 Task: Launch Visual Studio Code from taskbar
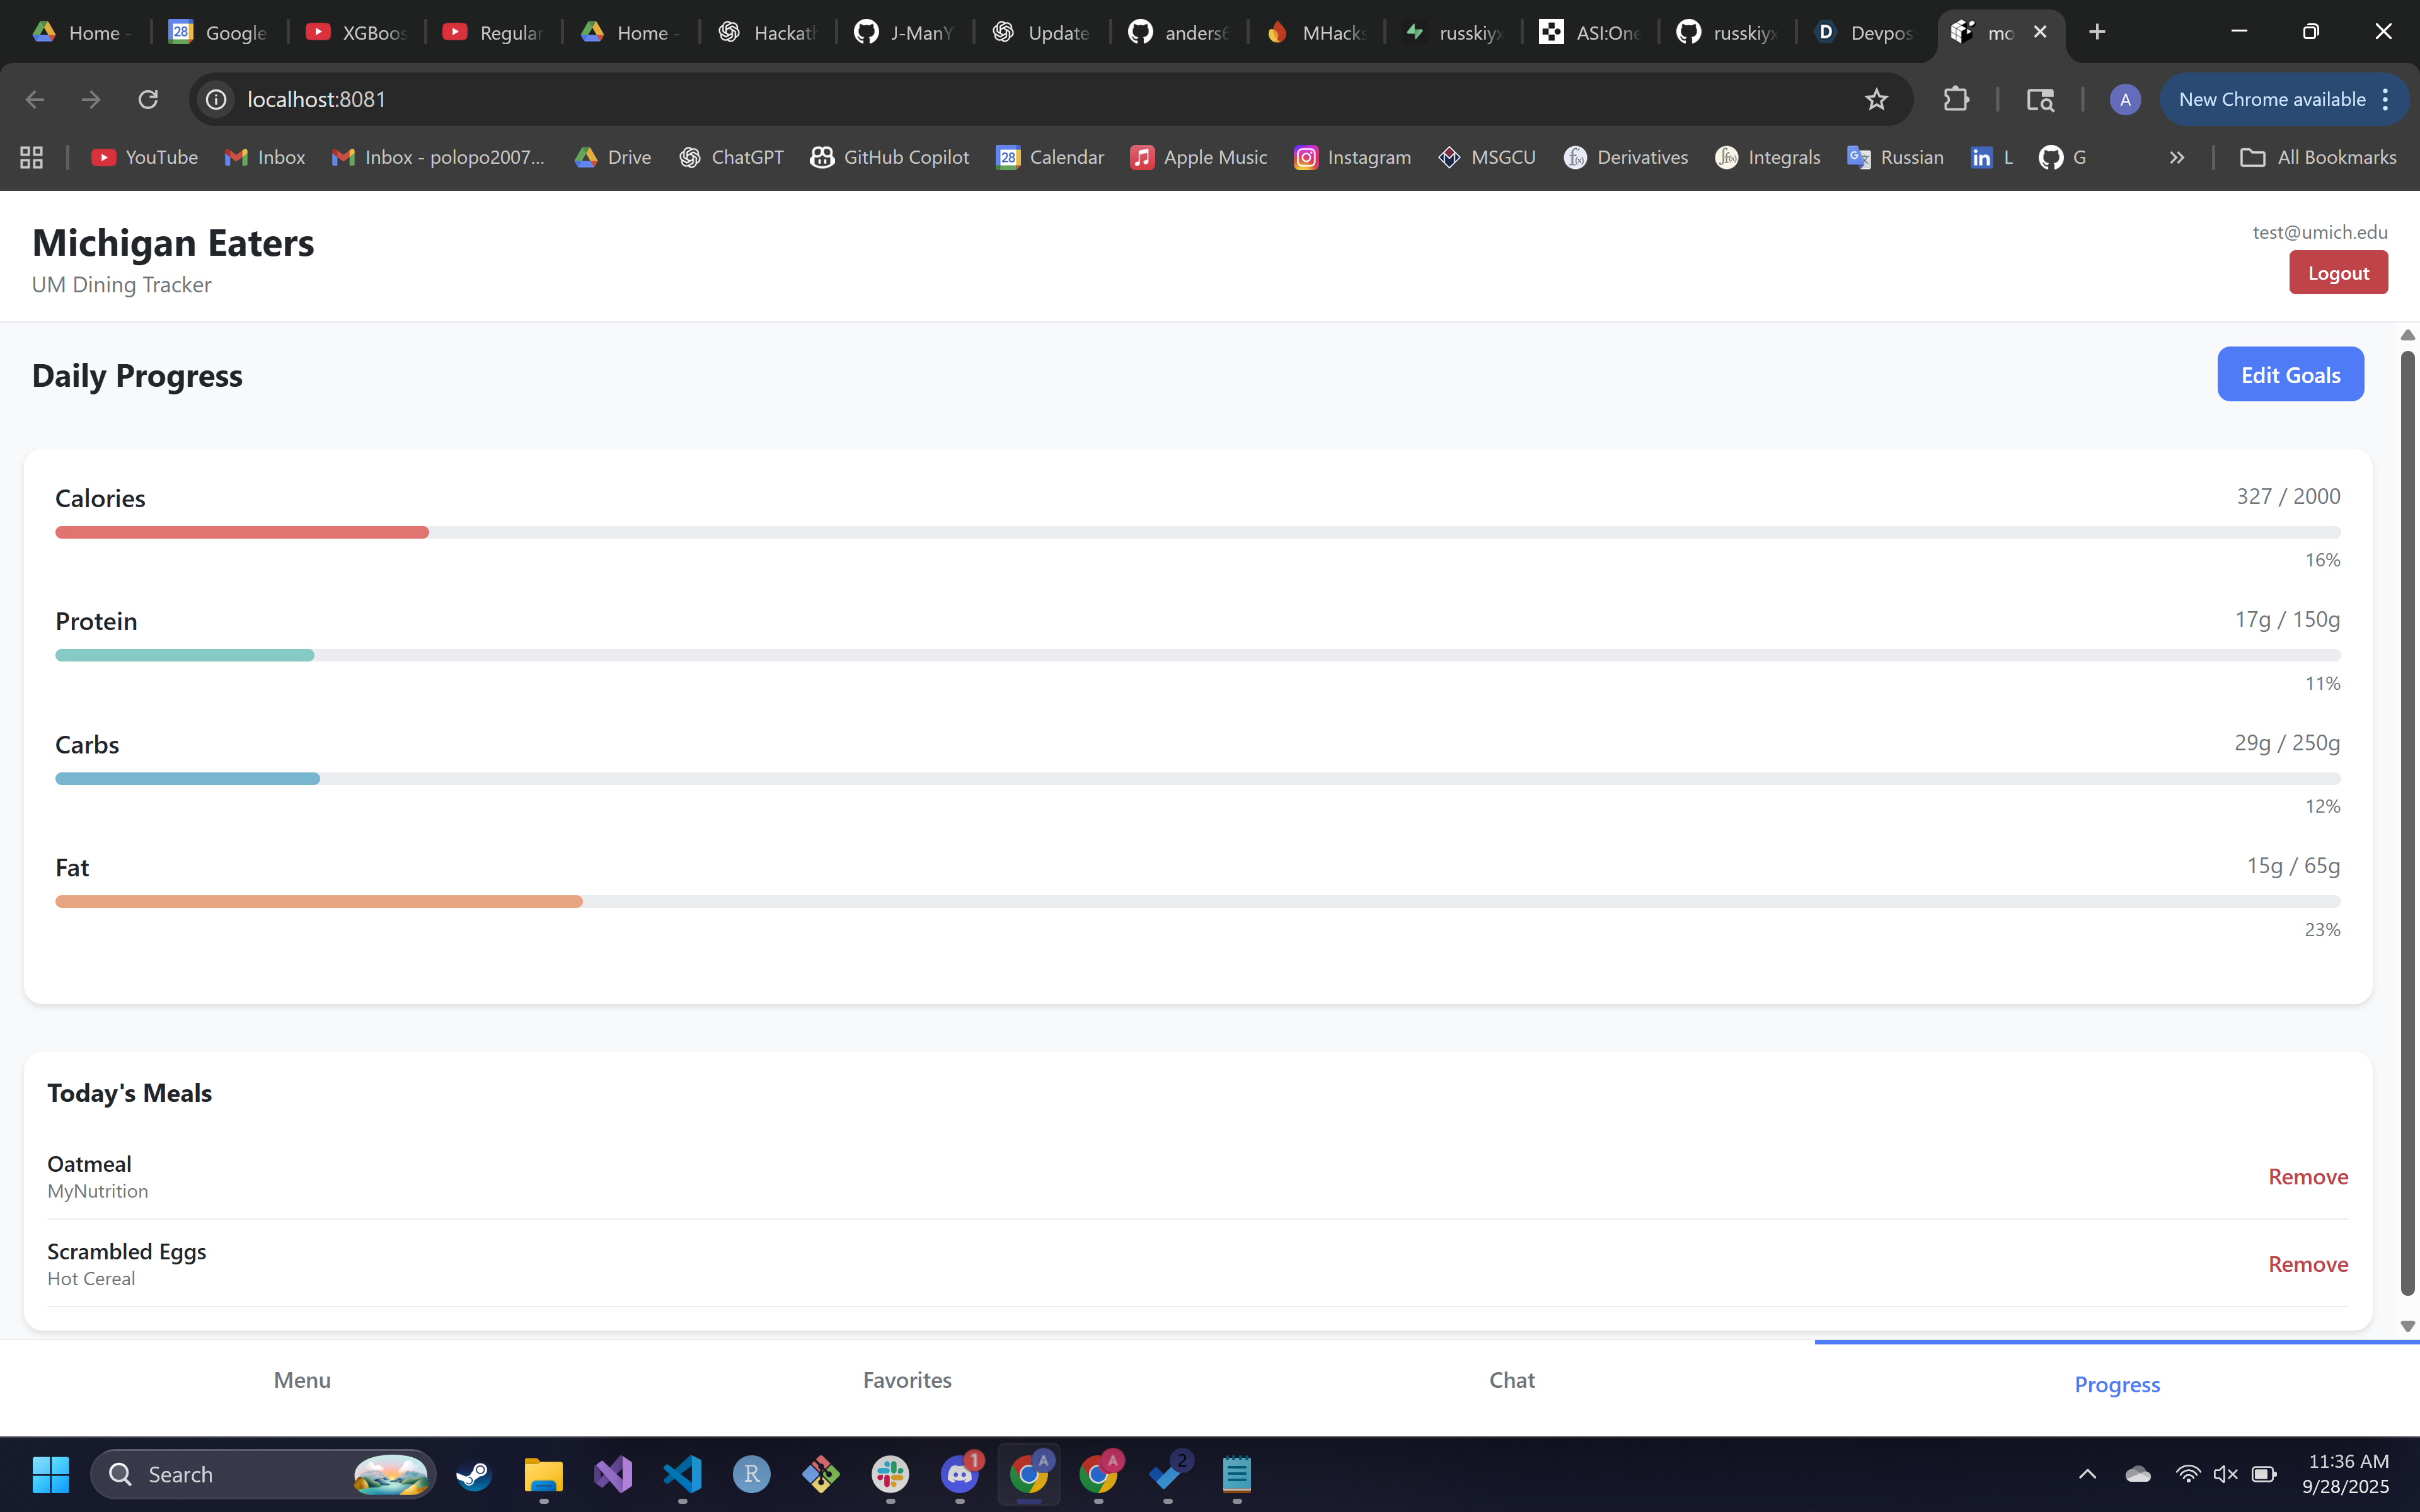click(682, 1474)
